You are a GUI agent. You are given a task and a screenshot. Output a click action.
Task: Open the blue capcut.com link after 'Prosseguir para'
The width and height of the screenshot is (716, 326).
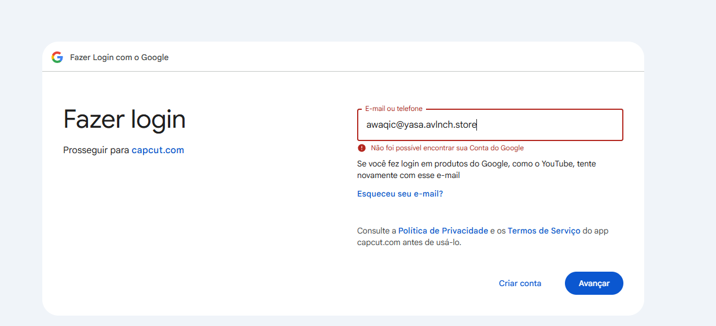[x=157, y=150]
